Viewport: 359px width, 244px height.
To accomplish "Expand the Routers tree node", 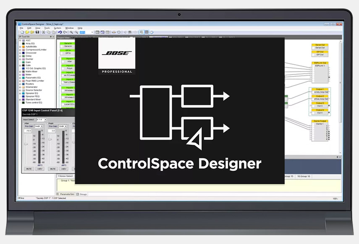I will point(20,84).
